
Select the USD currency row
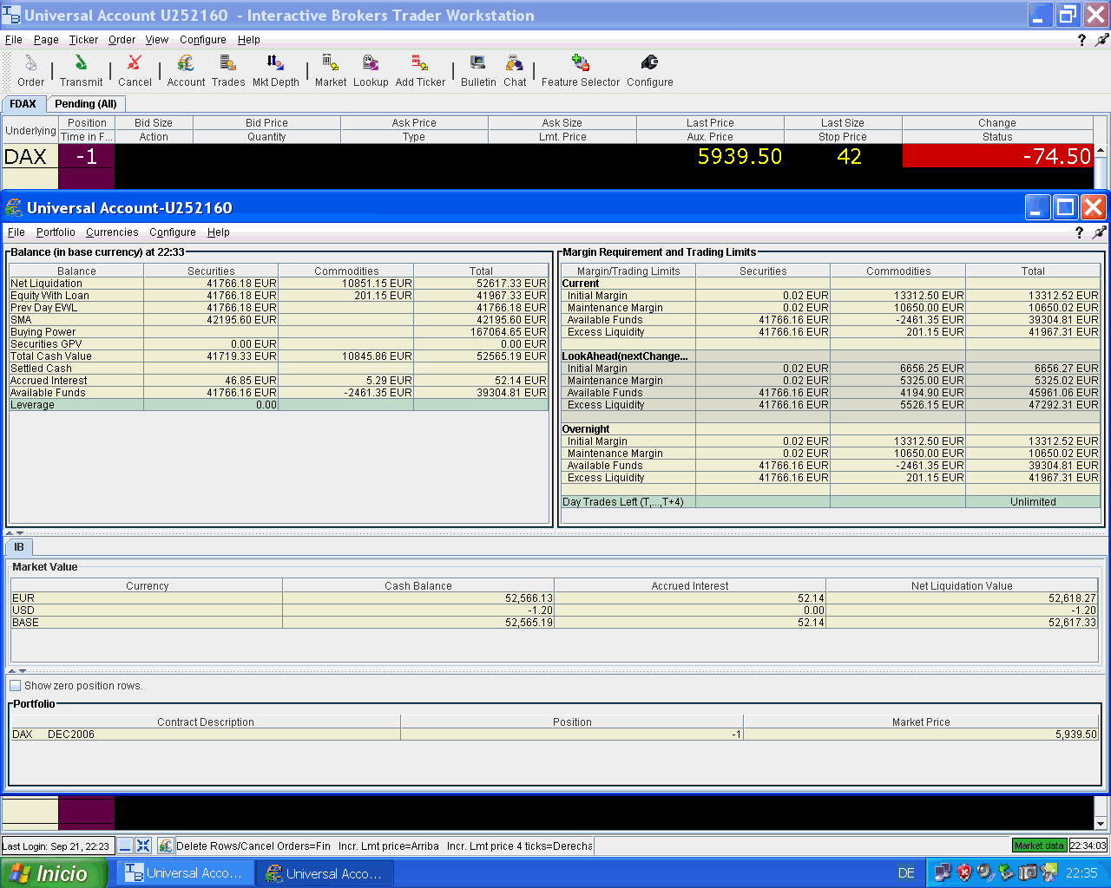pyautogui.click(x=555, y=610)
